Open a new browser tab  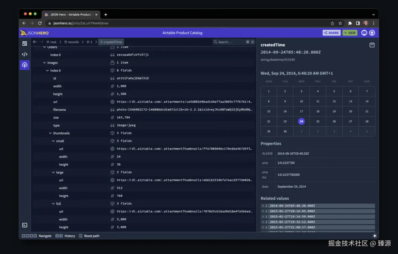pyautogui.click(x=106, y=15)
